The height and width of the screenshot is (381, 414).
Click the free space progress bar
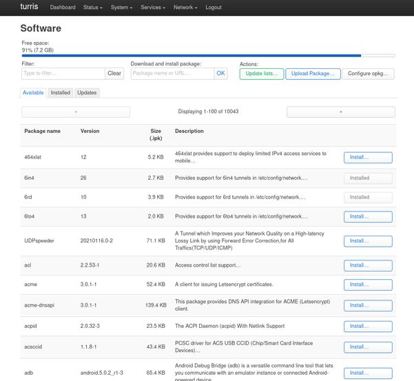208,56
